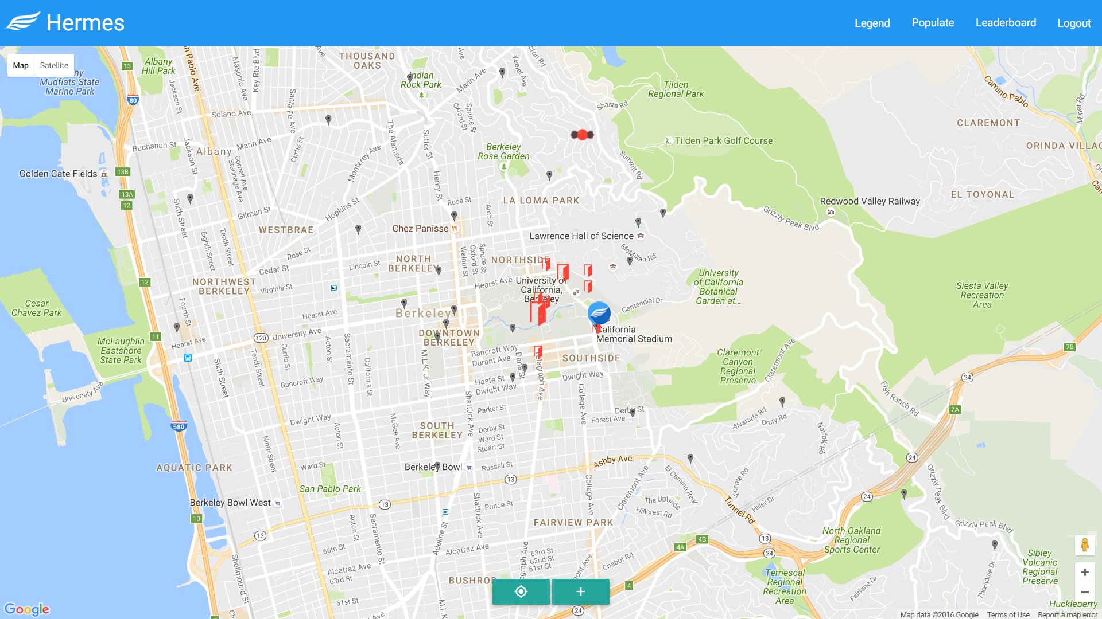Click the Lawrence Hall of Science museum icon
Image resolution: width=1102 pixels, height=619 pixels.
pyautogui.click(x=641, y=236)
